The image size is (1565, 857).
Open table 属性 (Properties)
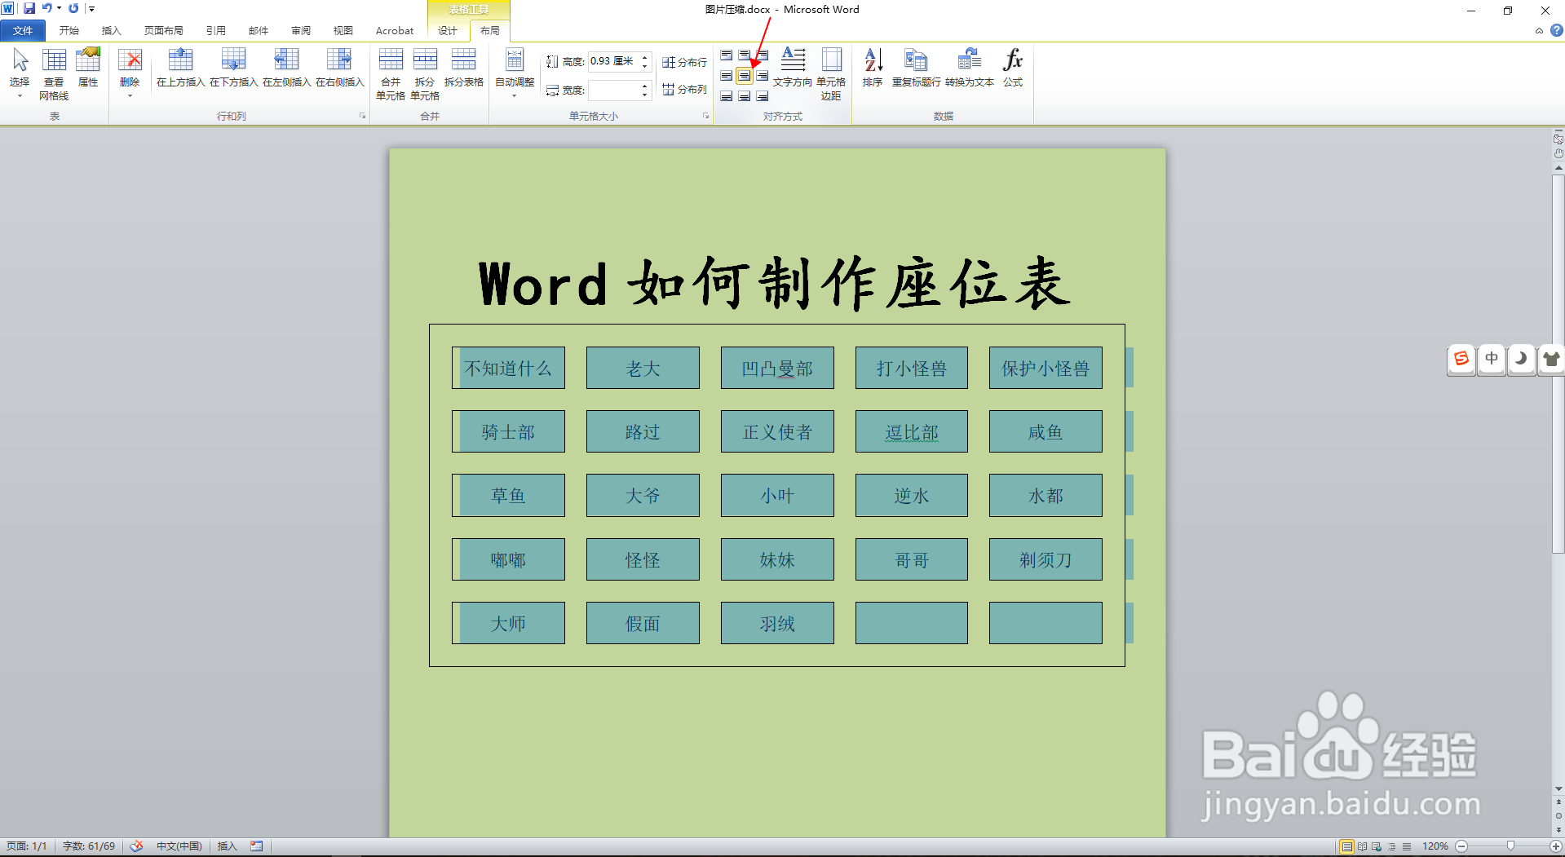(88, 67)
